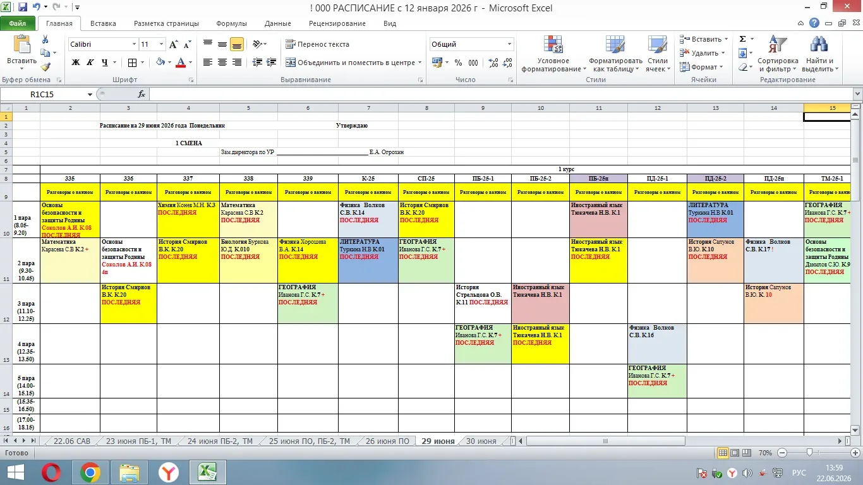Screen dimensions: 863x485
Task: Apply center horizontal alignment icon
Action: 222,63
